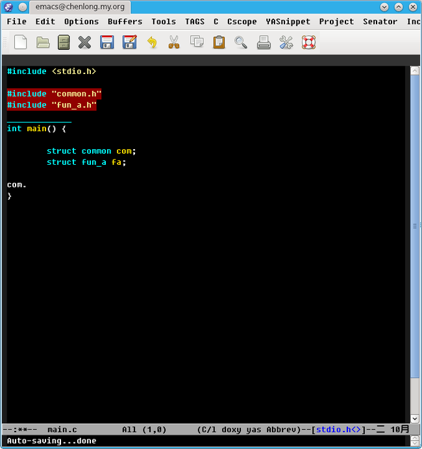The width and height of the screenshot is (422, 449).
Task: Open the Cscope menu
Action: tap(242, 21)
